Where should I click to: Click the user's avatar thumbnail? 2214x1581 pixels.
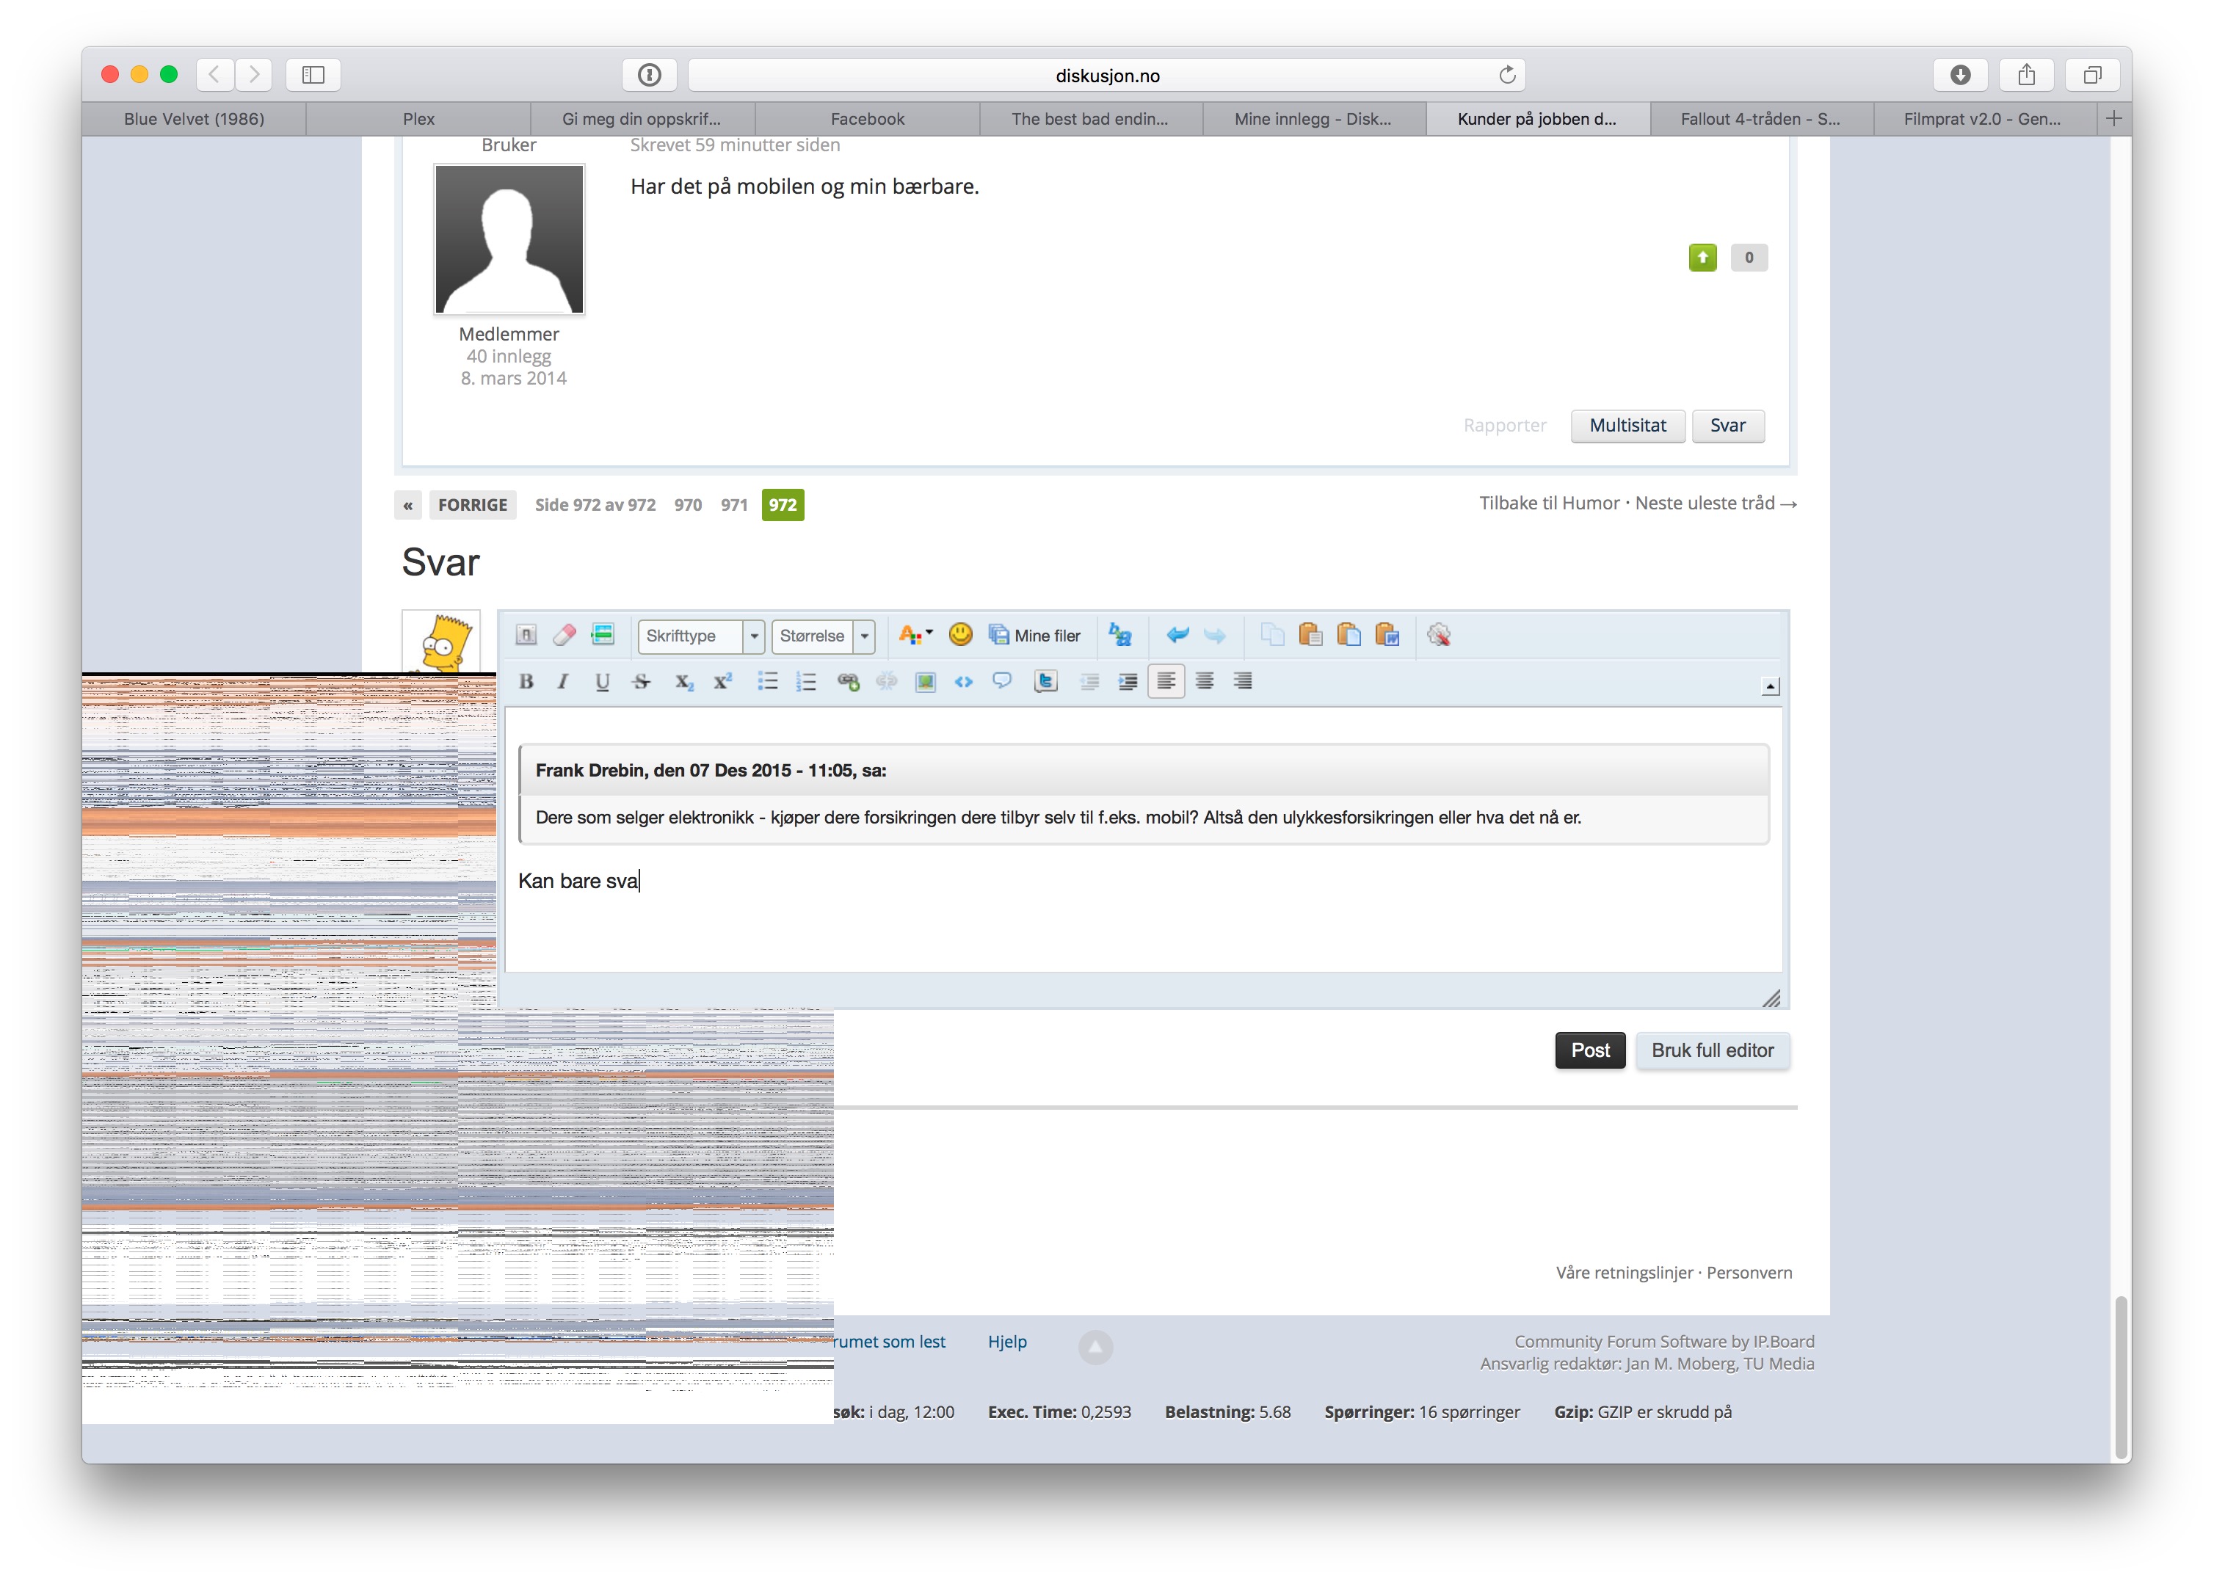tap(441, 642)
